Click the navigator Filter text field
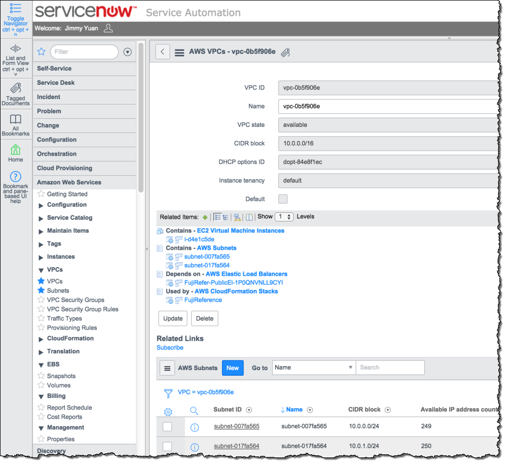Viewport: 506px width, 463px height. [x=84, y=52]
